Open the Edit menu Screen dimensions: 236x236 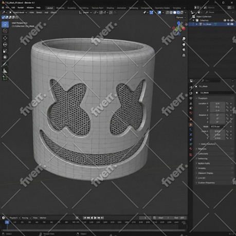click(13, 8)
